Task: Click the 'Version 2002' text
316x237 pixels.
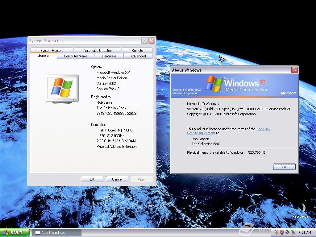Action: tap(106, 83)
